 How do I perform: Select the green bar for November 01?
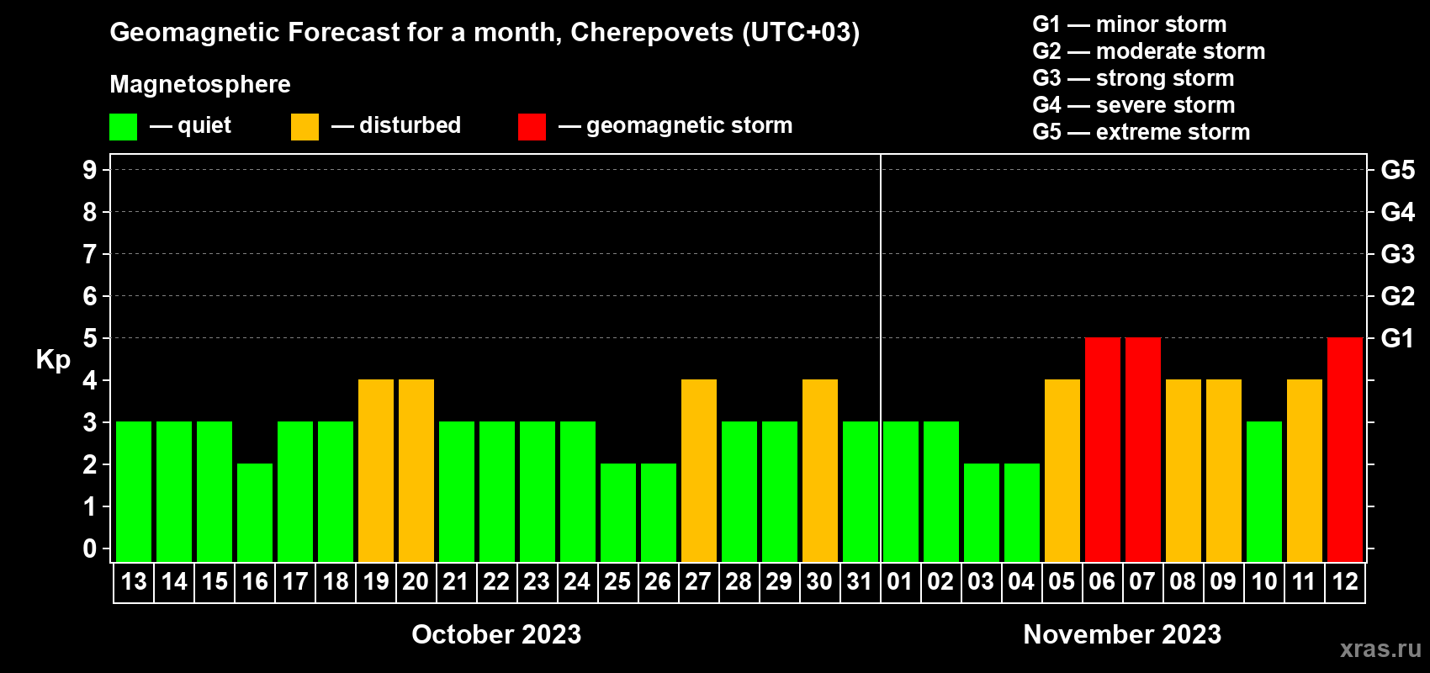(901, 491)
